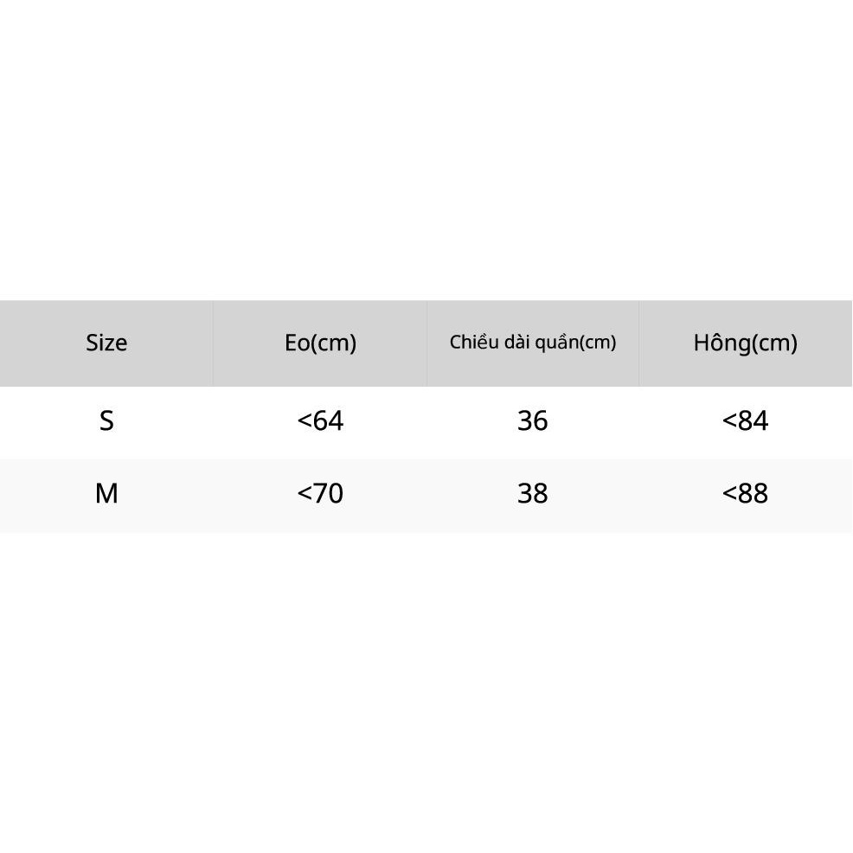This screenshot has width=853, height=853.
Task: Select the <88 hip value
Action: point(745,494)
